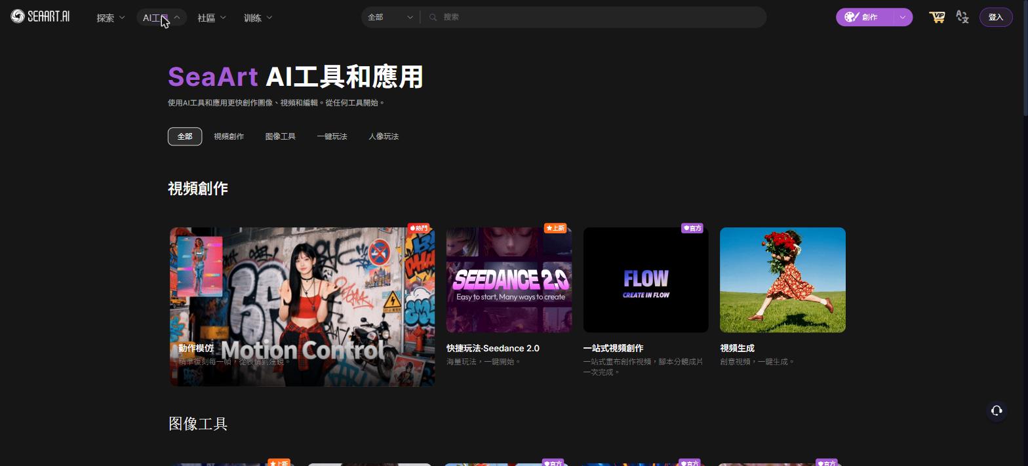Open the 快捷玩法·Seedance 2.0 title link

pyautogui.click(x=493, y=348)
